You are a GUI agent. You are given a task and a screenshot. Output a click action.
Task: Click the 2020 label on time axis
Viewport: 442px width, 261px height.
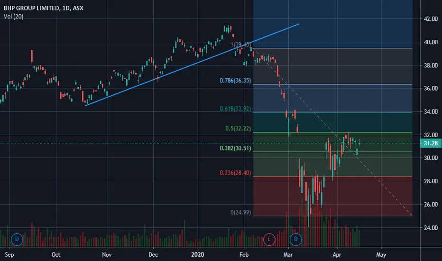(197, 254)
